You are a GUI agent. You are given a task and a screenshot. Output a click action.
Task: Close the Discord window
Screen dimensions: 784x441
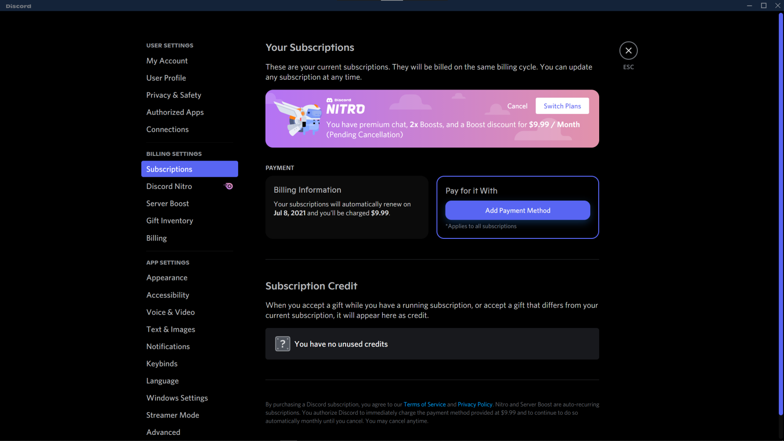777,6
